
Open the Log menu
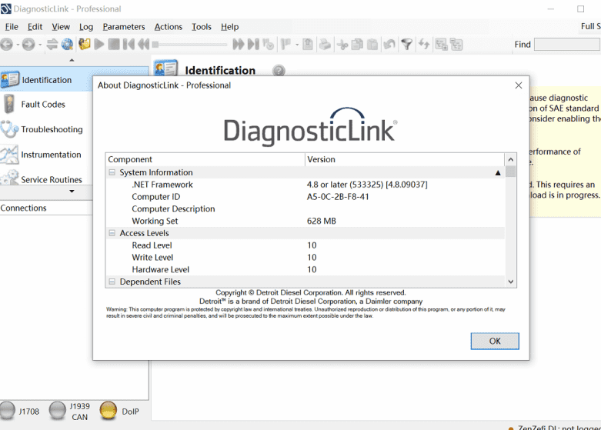click(86, 27)
